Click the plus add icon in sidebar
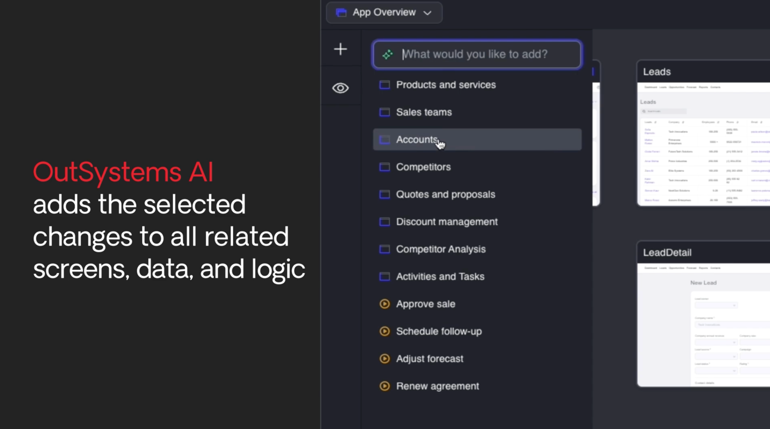Screen dimensions: 770x429 pyautogui.click(x=340, y=49)
